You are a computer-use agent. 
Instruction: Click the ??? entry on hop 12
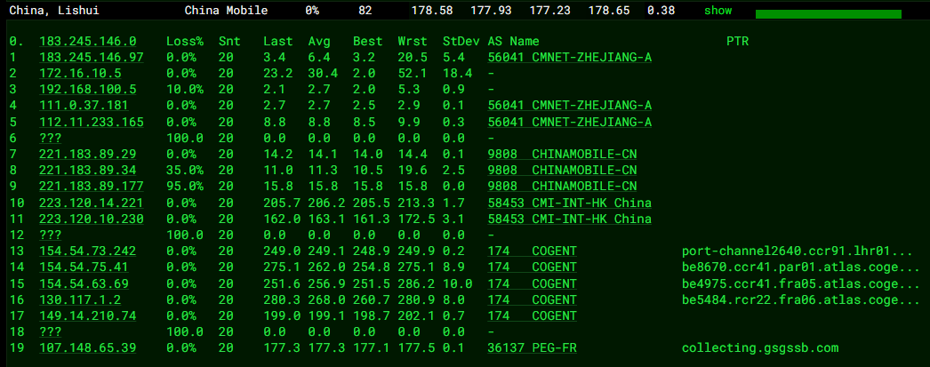[50, 235]
